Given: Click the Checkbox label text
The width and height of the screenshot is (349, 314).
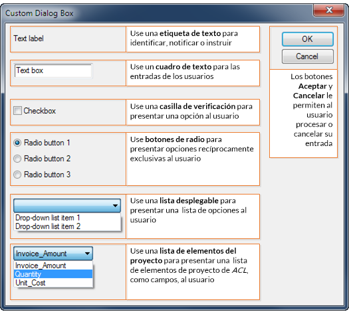Looking at the screenshot, I should click(x=40, y=111).
